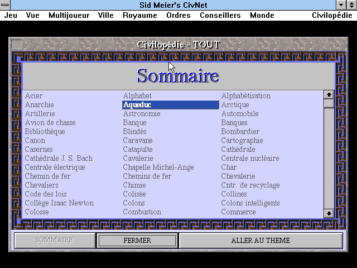This screenshot has width=357, height=268.
Task: Select the Bibliothèque entry
Action: tap(45, 132)
